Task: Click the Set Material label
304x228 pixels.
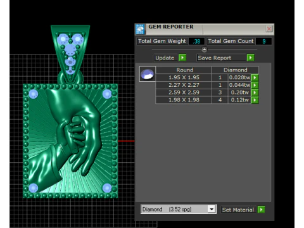Action: coord(238,210)
